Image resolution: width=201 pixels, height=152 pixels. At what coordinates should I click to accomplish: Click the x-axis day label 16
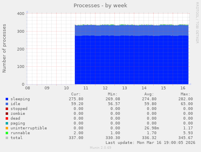[183, 88]
